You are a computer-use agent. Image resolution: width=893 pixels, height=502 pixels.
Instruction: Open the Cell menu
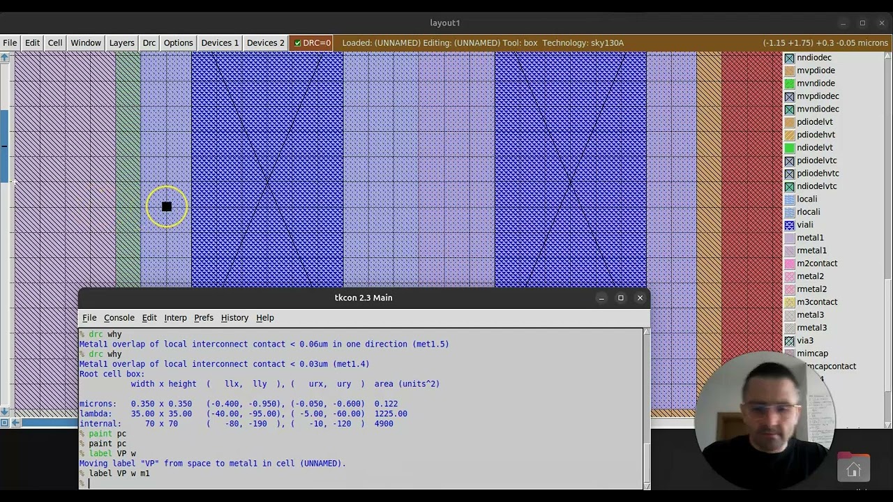[x=55, y=43]
